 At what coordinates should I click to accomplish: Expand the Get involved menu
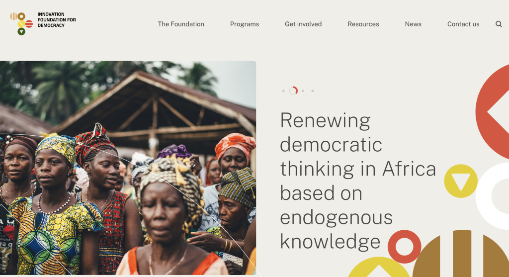coord(303,24)
